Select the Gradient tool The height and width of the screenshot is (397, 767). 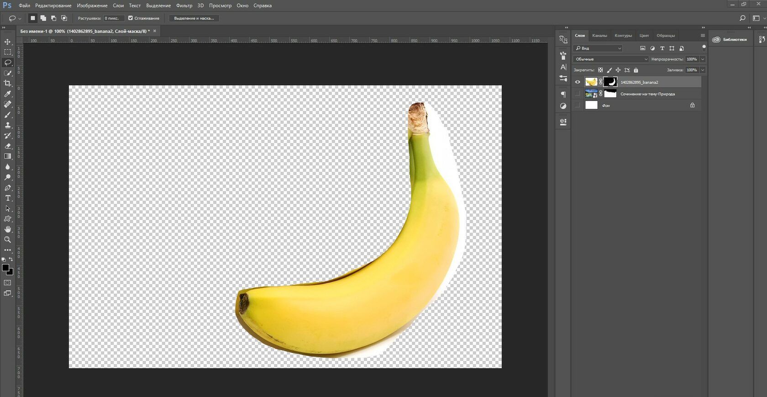coord(8,156)
